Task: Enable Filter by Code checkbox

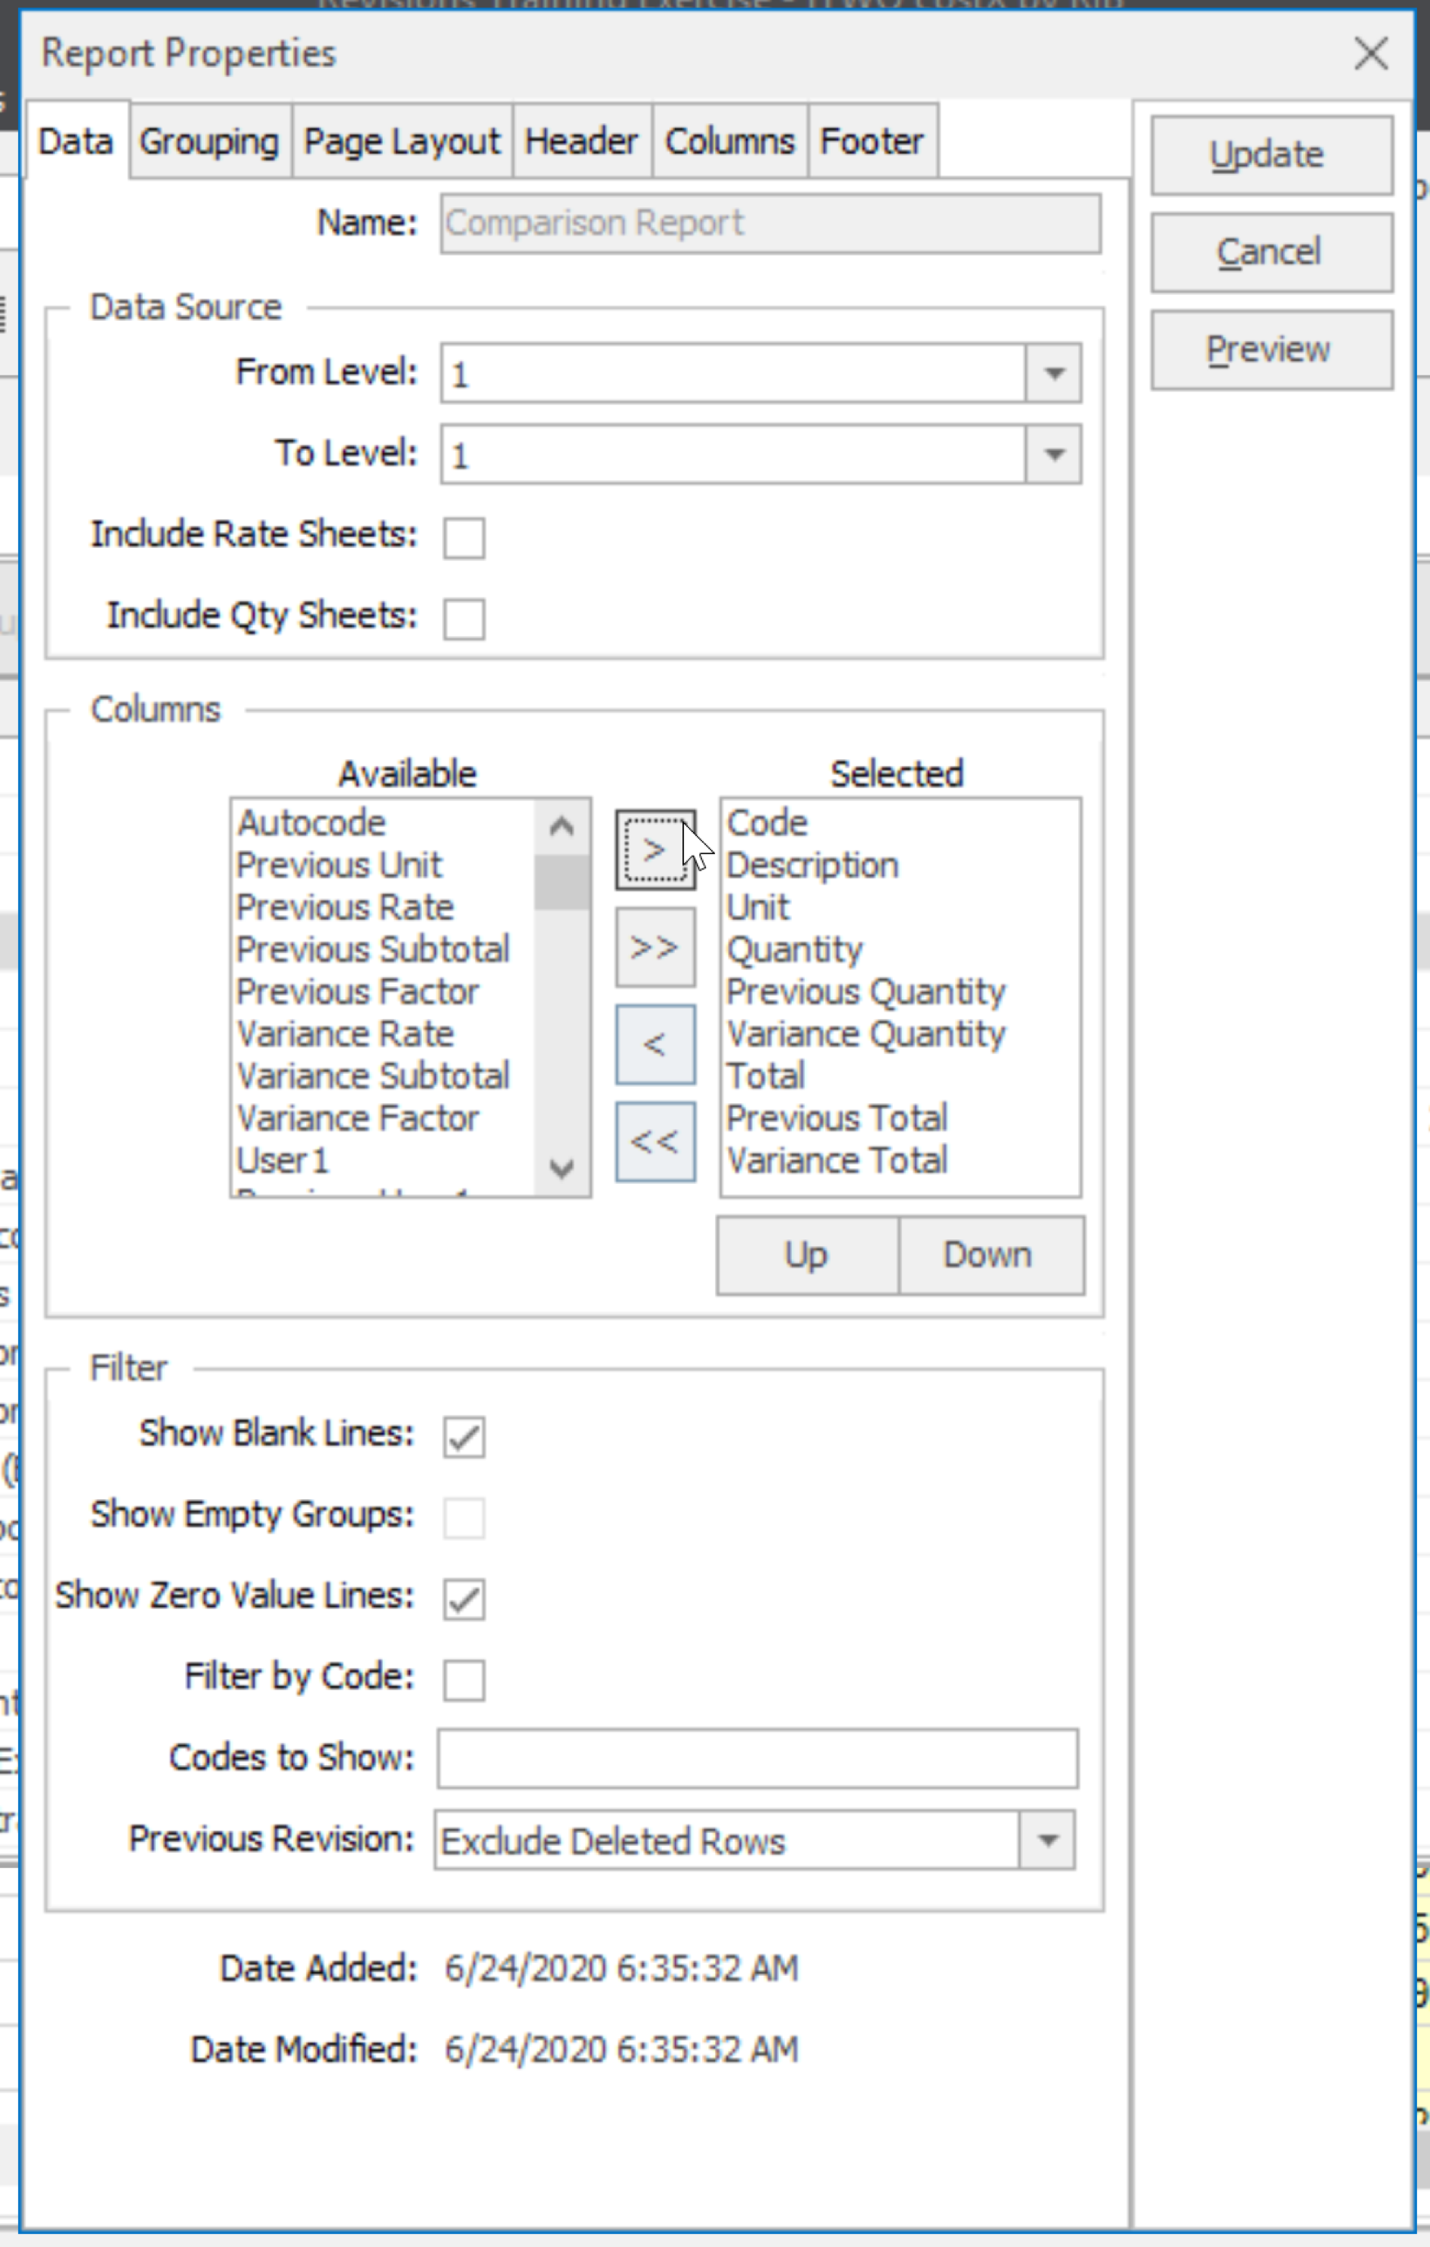Action: click(x=464, y=1680)
